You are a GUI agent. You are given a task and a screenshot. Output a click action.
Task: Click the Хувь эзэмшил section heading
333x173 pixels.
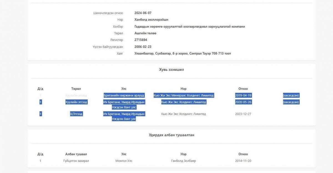click(x=171, y=70)
